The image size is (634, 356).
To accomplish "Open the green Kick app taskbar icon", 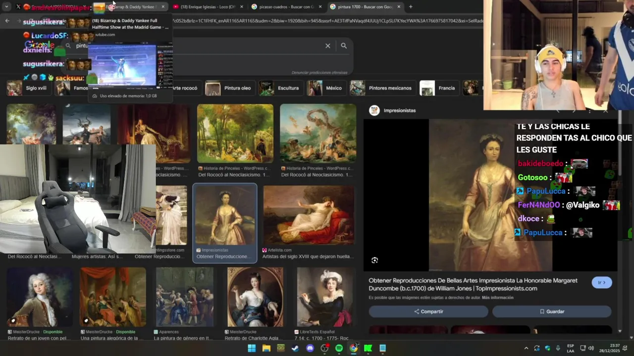I will pos(368,348).
